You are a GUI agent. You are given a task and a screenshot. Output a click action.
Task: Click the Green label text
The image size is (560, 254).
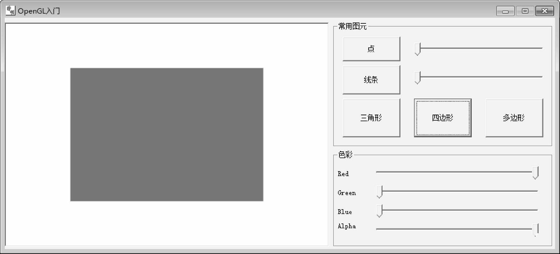[347, 193]
